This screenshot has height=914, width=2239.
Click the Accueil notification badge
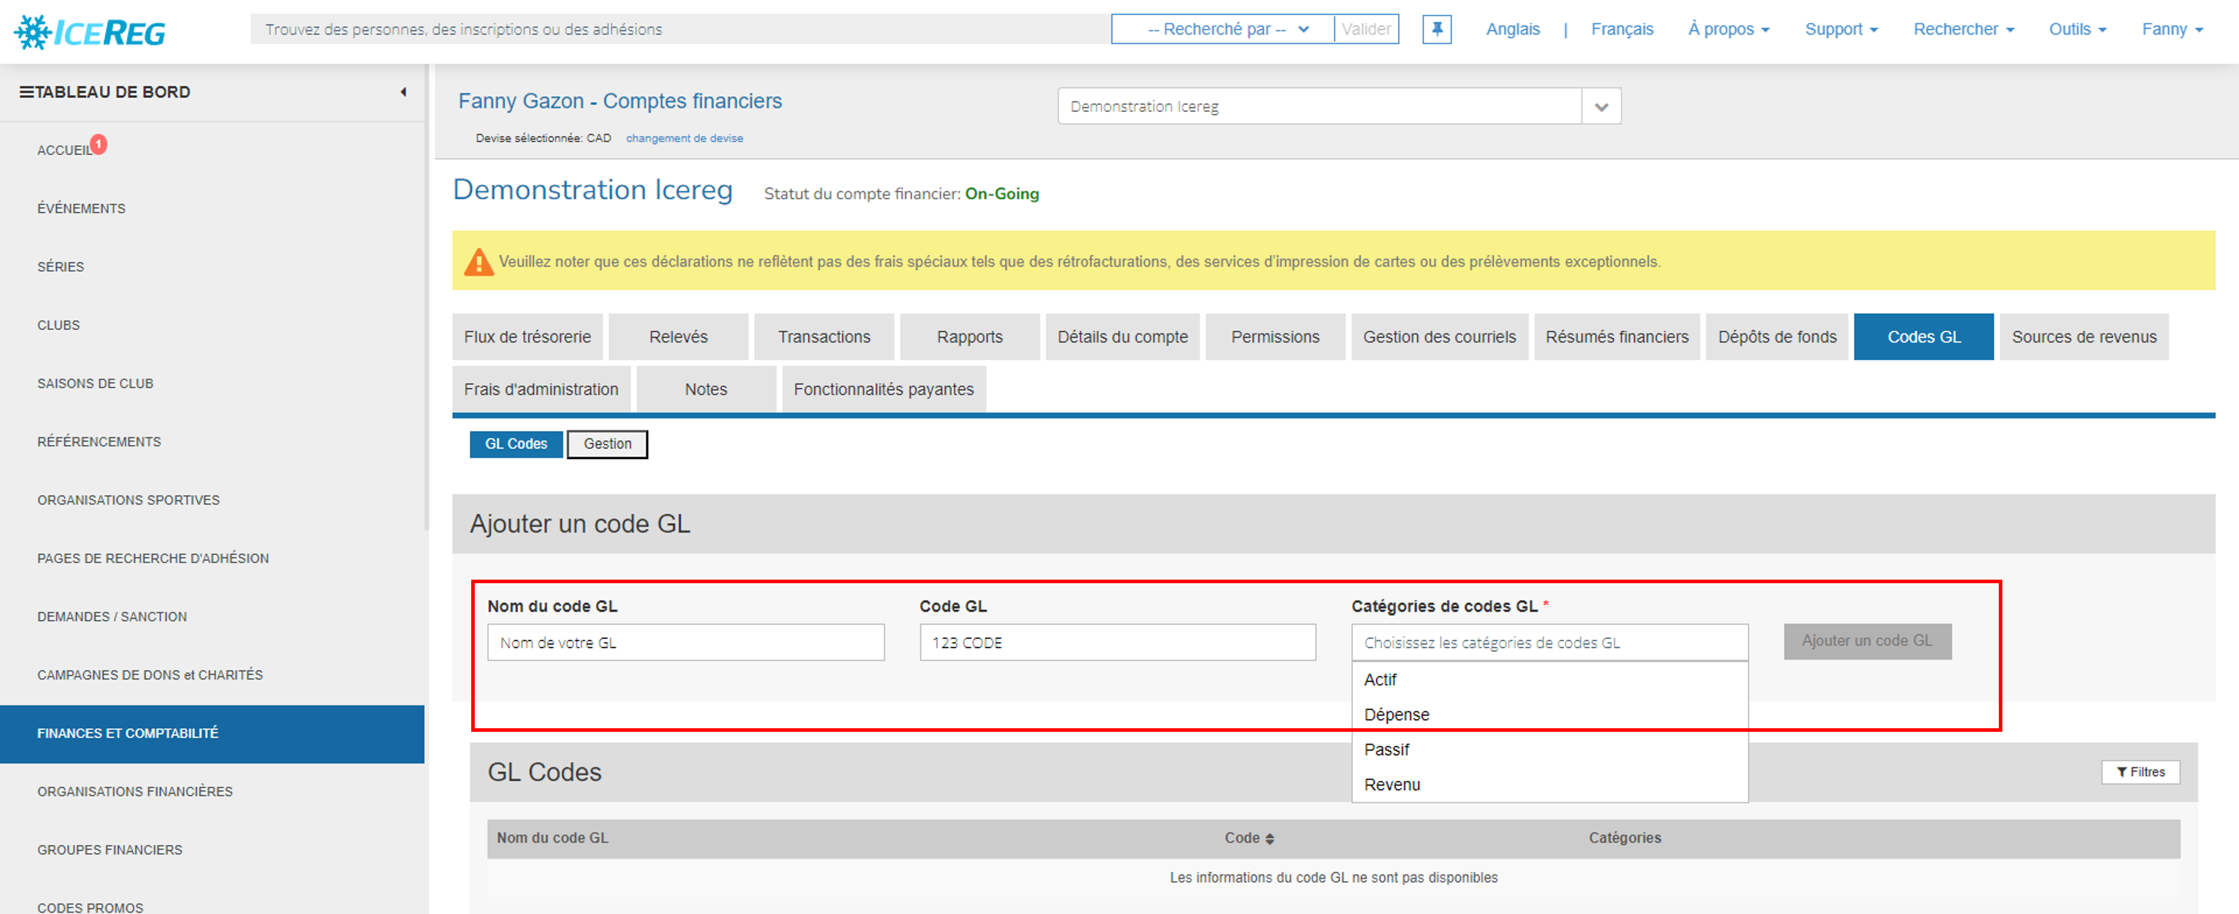(99, 144)
